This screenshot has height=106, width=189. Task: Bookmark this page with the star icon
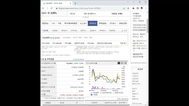coord(128,8)
